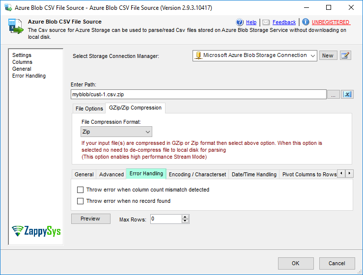
Task: Click the blue info icon beside UNREGISTERED
Action: [306, 22]
